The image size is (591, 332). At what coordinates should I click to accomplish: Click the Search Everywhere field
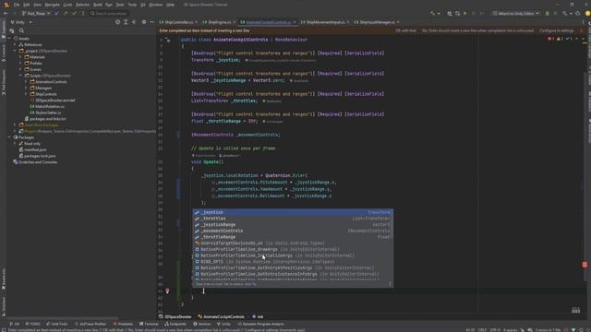click(x=109, y=13)
